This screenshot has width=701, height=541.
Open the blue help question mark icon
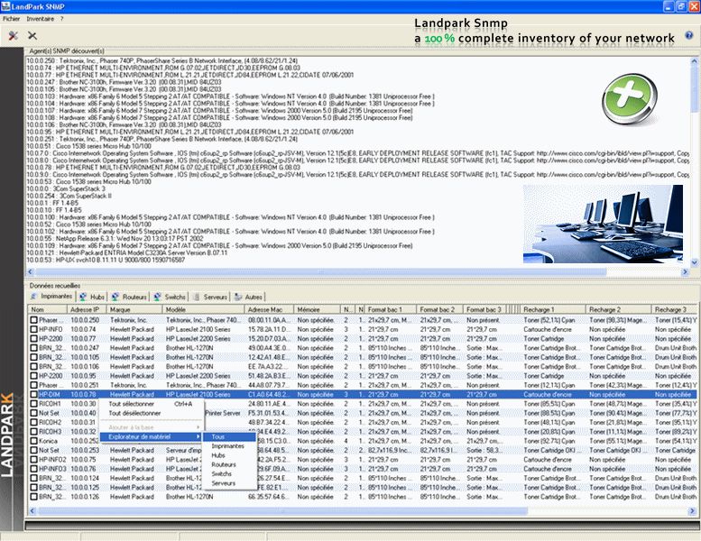(689, 35)
